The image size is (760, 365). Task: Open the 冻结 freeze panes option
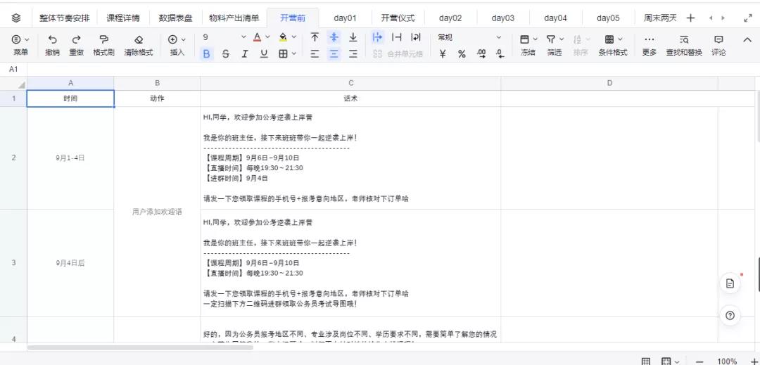click(x=528, y=45)
